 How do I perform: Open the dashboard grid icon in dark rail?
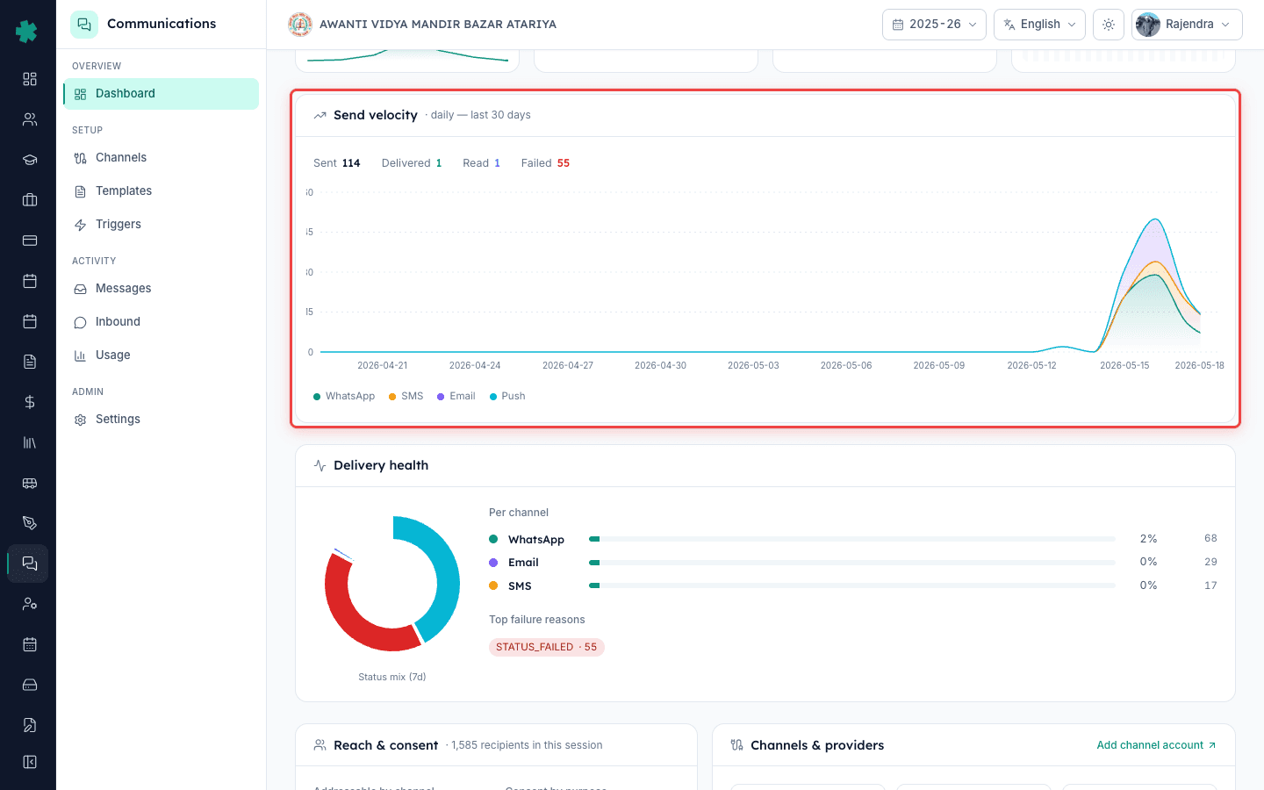click(30, 79)
